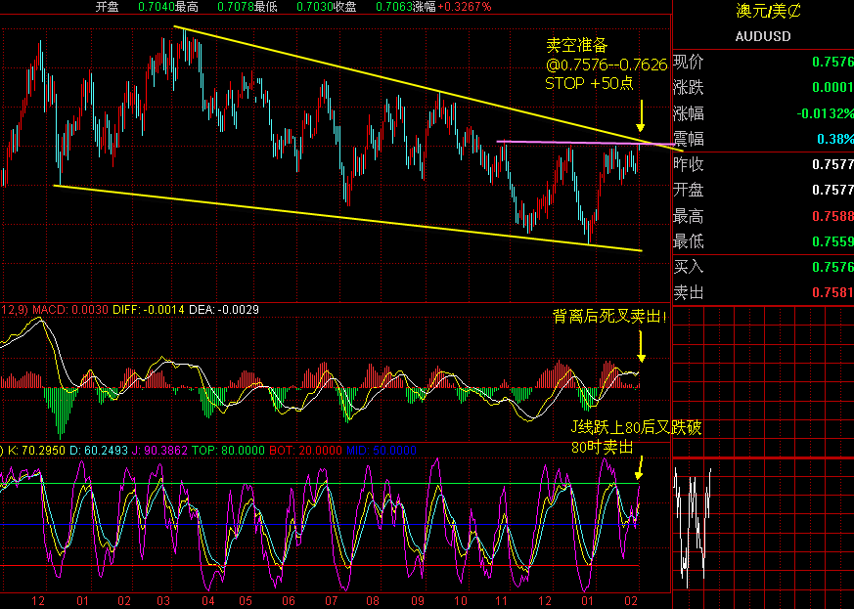Click the header low value 0.7030

(315, 7)
